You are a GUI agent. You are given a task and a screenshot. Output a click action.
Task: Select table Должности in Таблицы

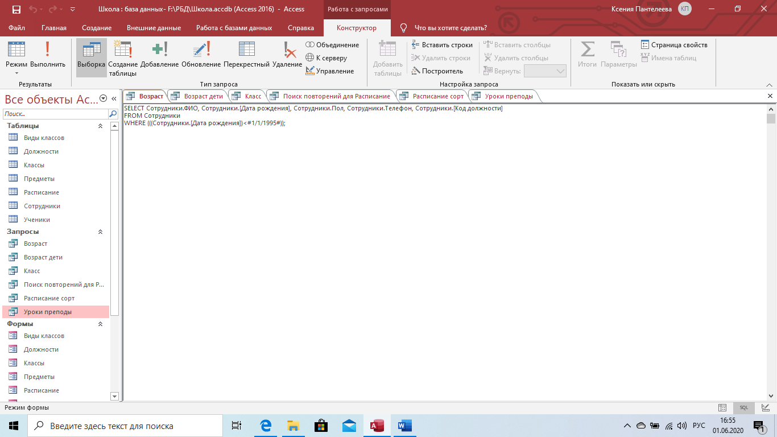tap(56, 151)
